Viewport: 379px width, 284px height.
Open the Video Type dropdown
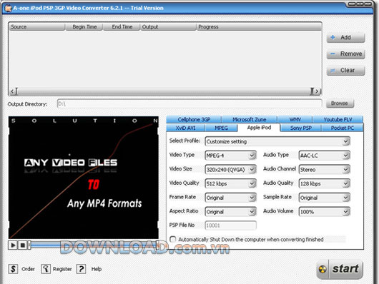[230, 156]
